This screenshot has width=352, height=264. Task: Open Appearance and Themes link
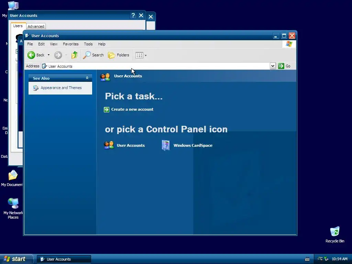pos(61,88)
